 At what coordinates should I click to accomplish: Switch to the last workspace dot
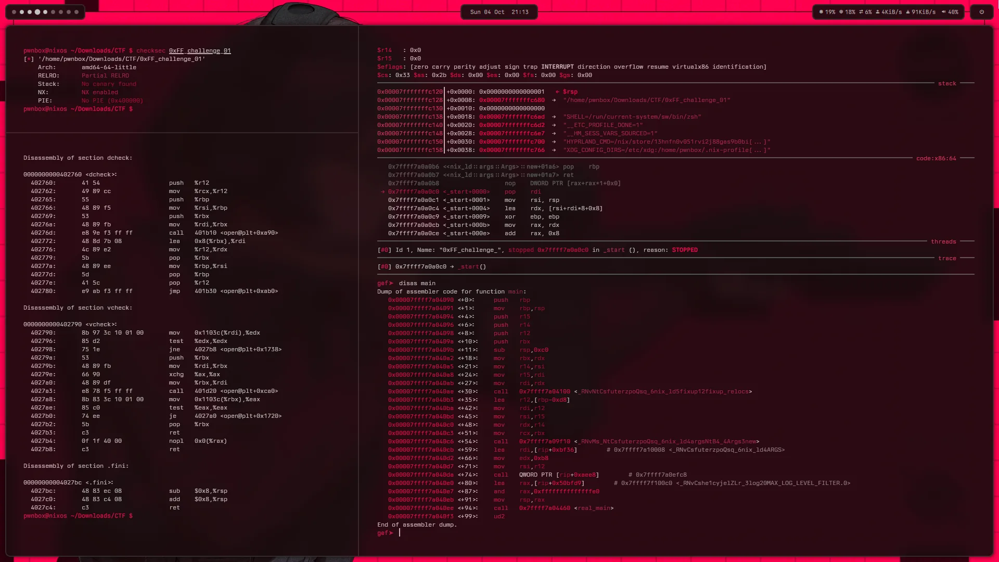(76, 12)
